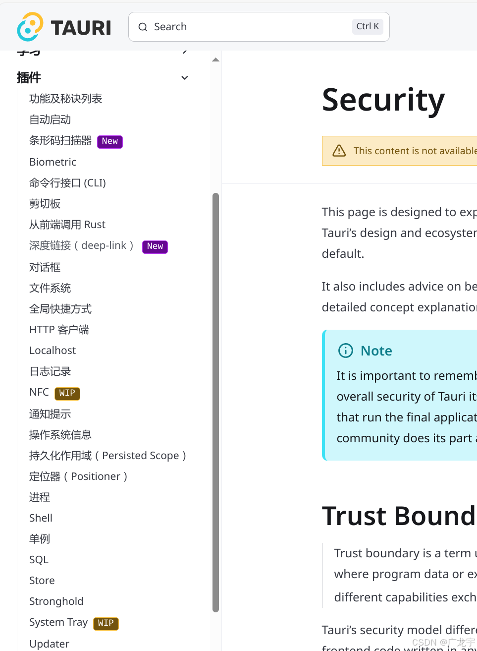Click the sidebar scrollbar thumb

tap(215, 403)
